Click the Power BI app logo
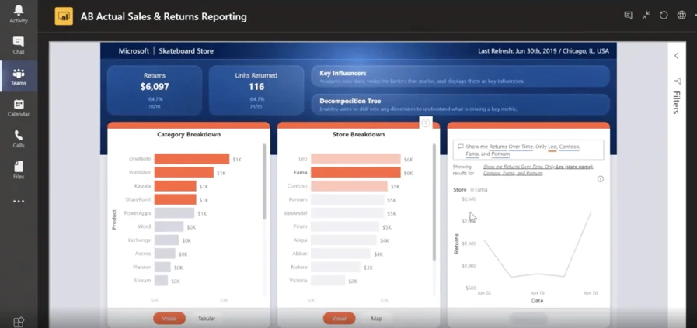This screenshot has width=697, height=328. click(64, 17)
